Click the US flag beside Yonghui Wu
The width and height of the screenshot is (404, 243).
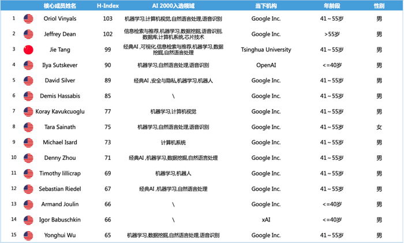pos(28,235)
